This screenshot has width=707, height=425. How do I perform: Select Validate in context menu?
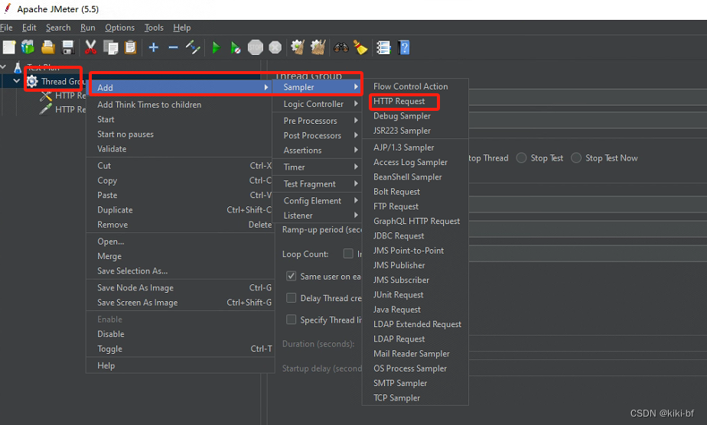point(181,149)
